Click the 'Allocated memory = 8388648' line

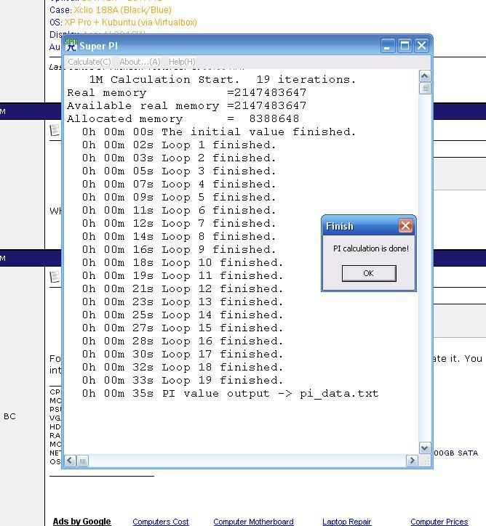tap(183, 118)
